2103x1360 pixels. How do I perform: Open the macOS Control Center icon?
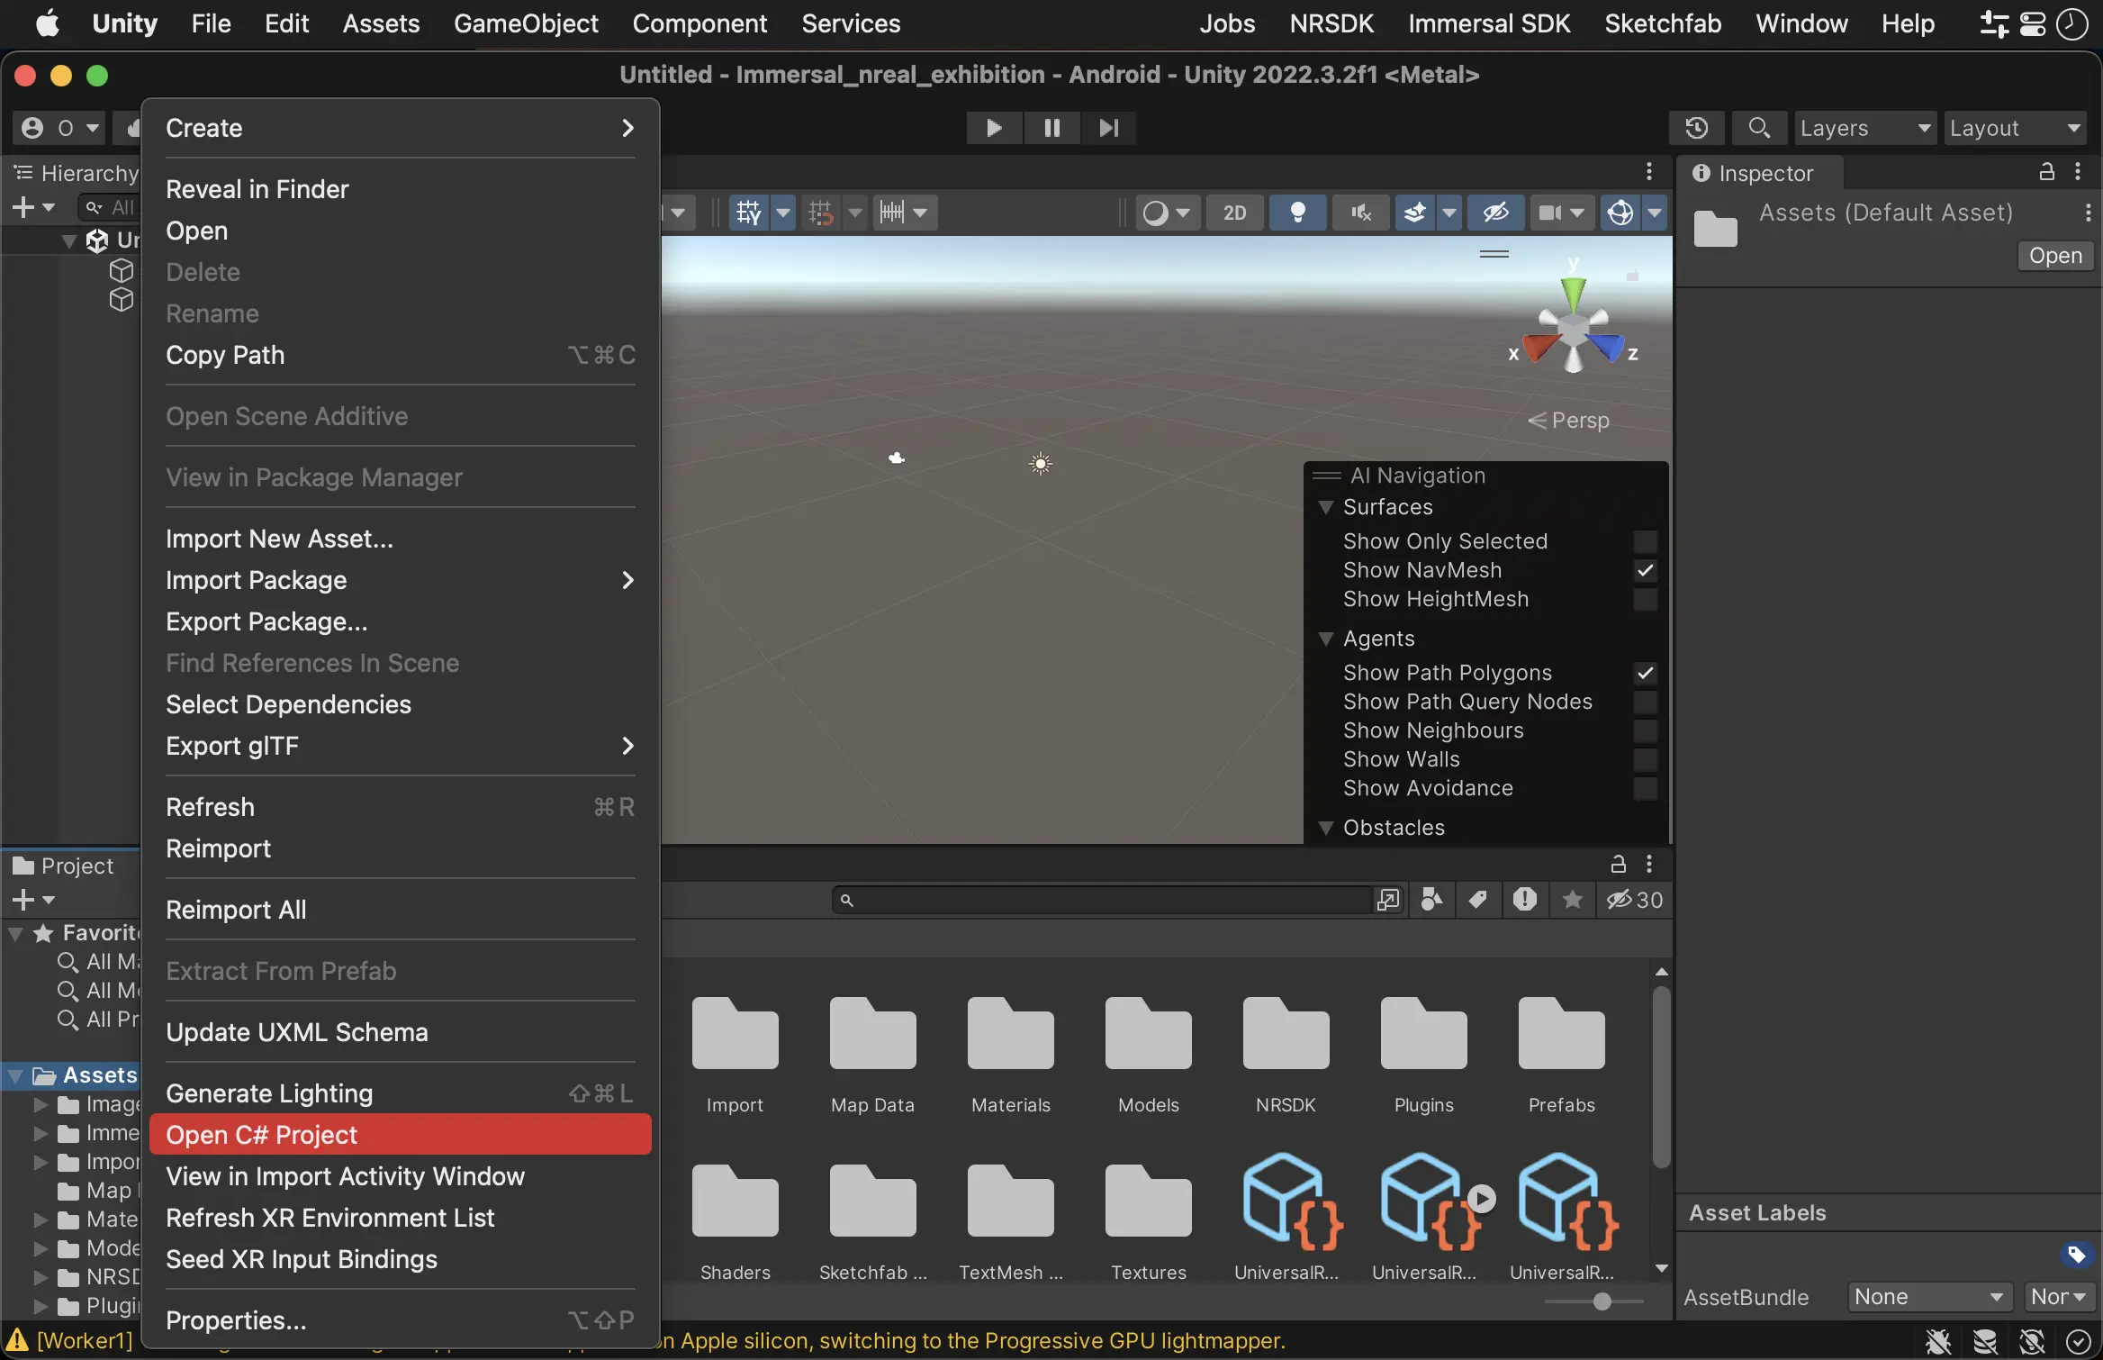coord(2033,23)
